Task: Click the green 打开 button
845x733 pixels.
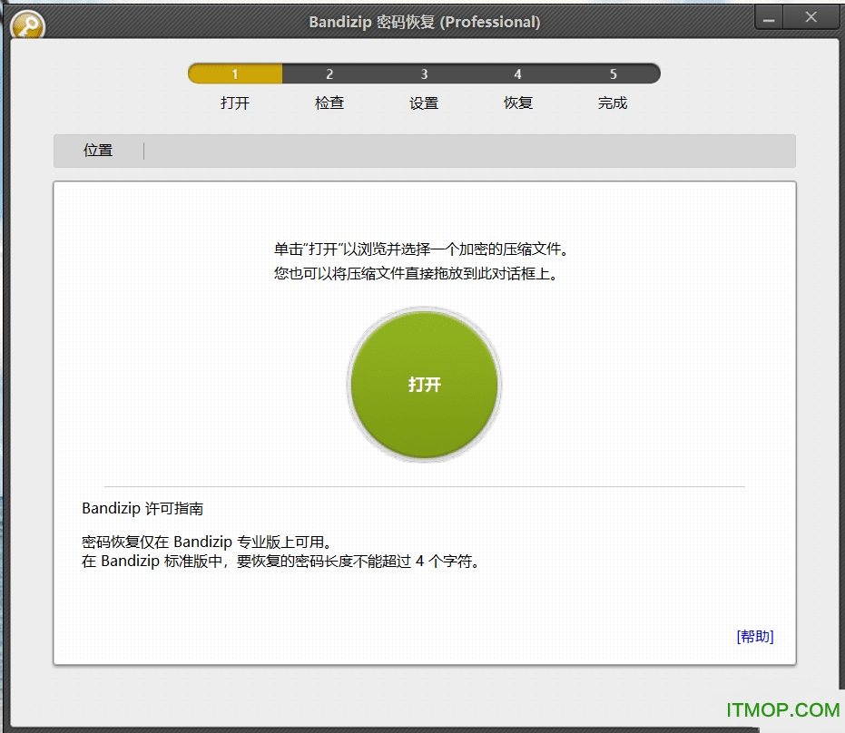Action: 423,385
